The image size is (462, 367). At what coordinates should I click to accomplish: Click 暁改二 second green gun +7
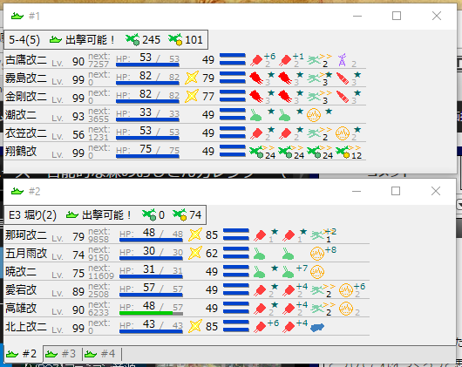click(x=288, y=272)
